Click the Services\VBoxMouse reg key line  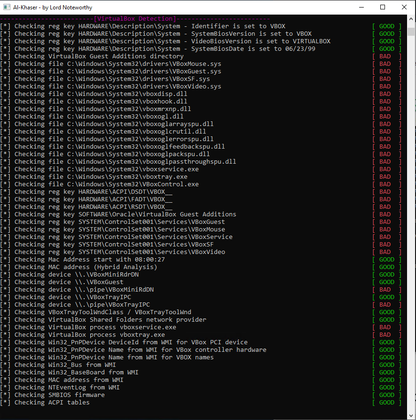tap(201, 230)
